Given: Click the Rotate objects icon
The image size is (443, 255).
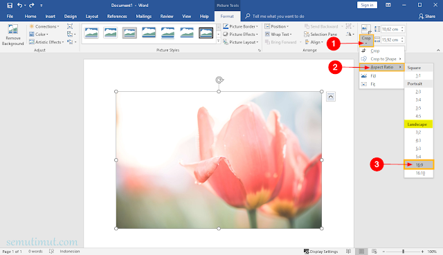Looking at the screenshot, I should click(350, 34).
